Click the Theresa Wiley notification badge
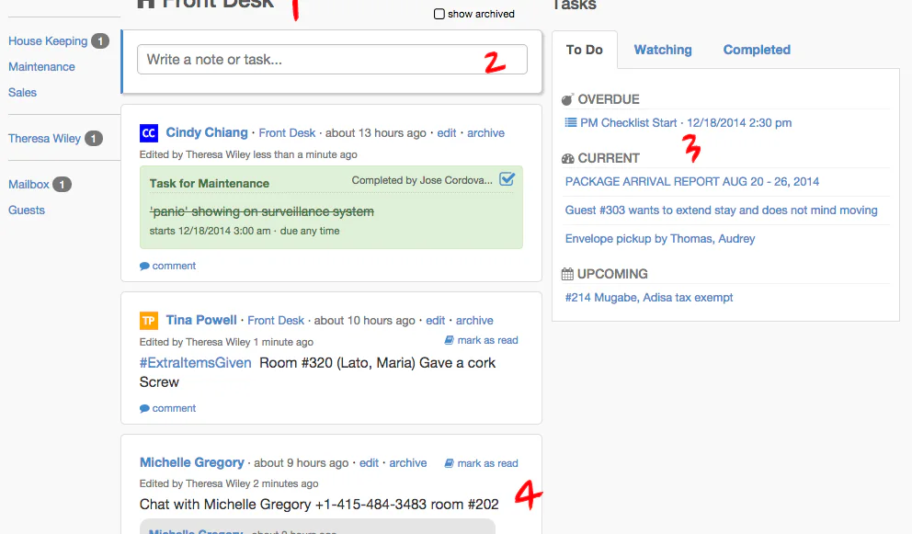Screen dimensions: 912x534 (x=94, y=139)
